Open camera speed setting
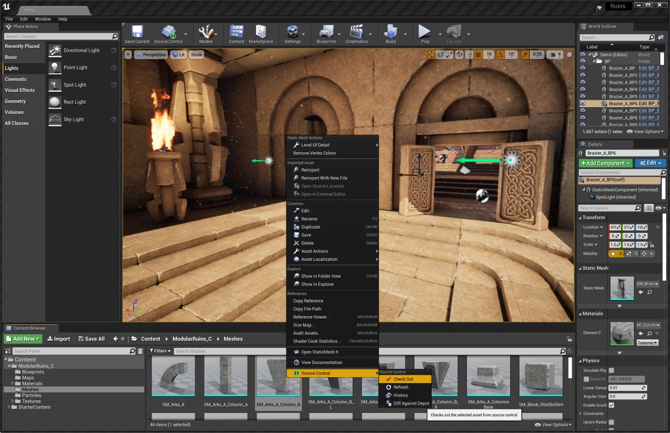This screenshot has height=433, width=670. [555, 55]
